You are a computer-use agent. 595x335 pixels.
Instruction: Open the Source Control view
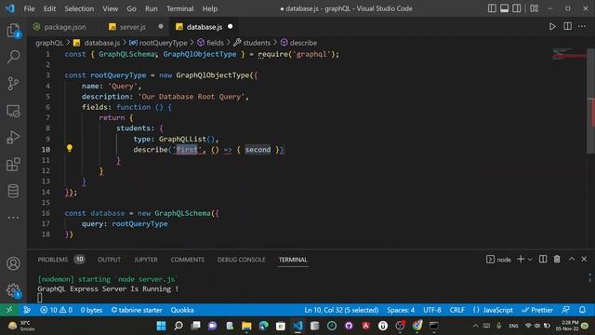click(x=13, y=84)
